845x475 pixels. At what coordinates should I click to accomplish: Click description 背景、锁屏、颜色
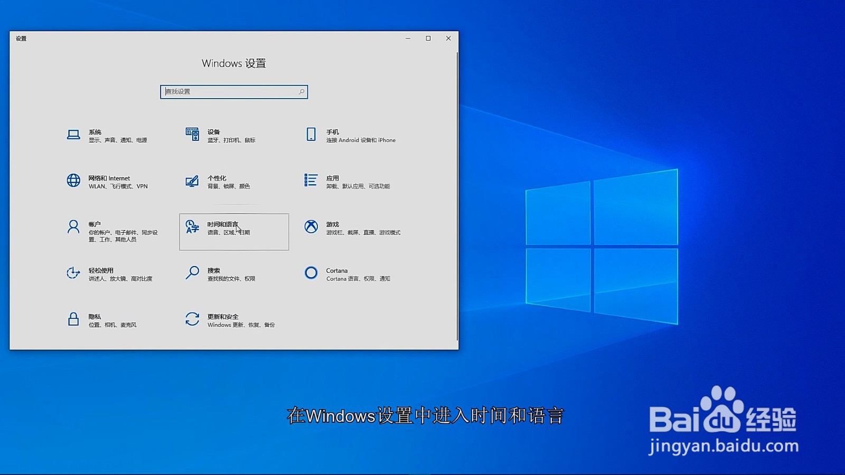(229, 186)
